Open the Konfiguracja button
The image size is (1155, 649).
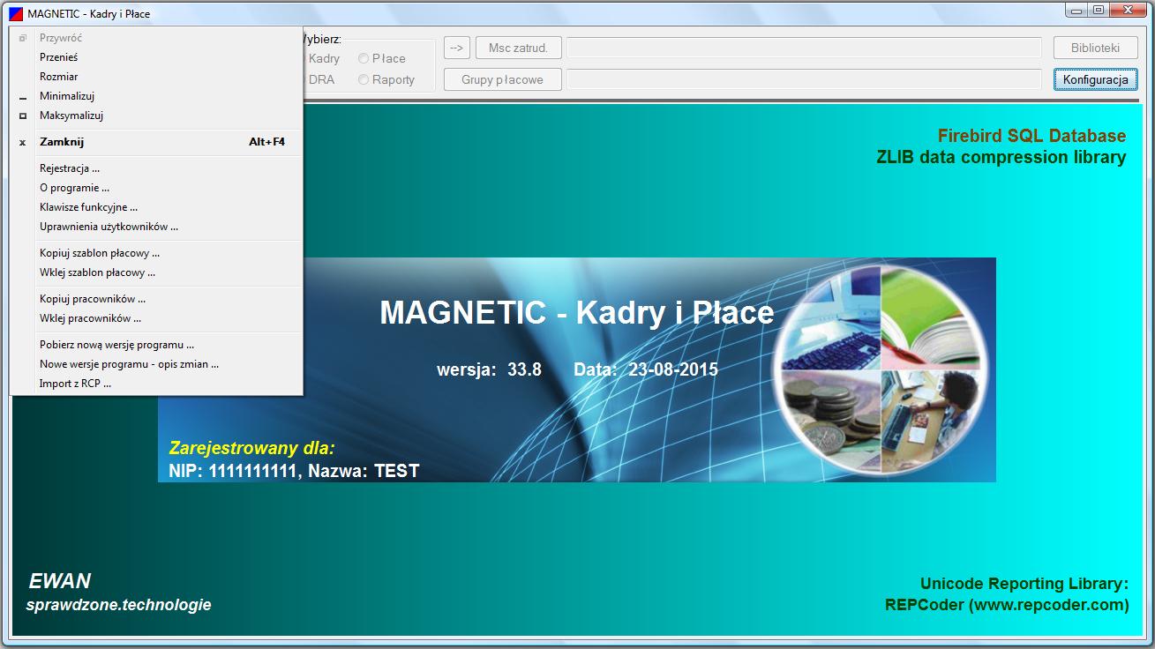pyautogui.click(x=1096, y=79)
